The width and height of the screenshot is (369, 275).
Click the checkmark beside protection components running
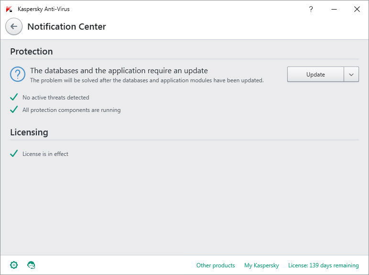14,110
